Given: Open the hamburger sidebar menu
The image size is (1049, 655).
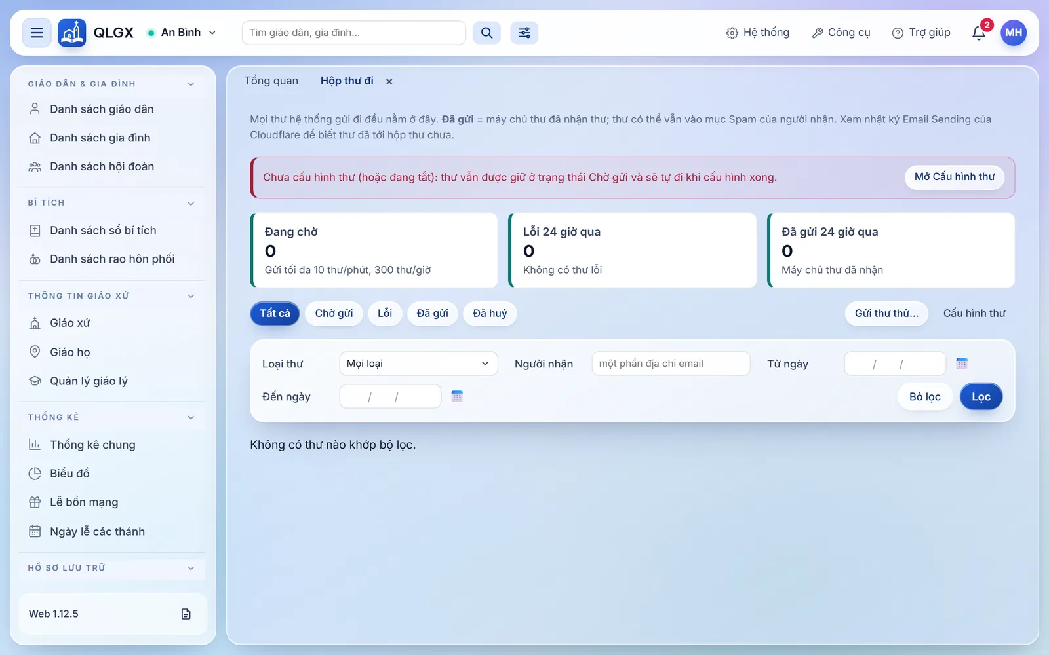Looking at the screenshot, I should (x=37, y=33).
